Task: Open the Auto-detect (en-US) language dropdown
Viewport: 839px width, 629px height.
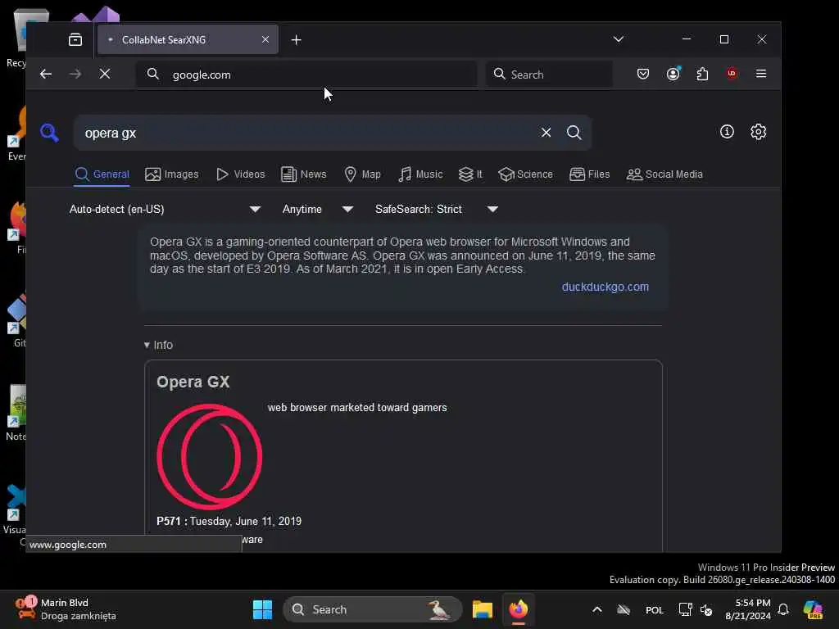Action: (165, 209)
